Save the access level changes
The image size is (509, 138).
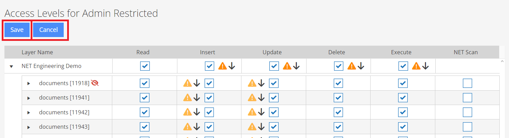17,30
